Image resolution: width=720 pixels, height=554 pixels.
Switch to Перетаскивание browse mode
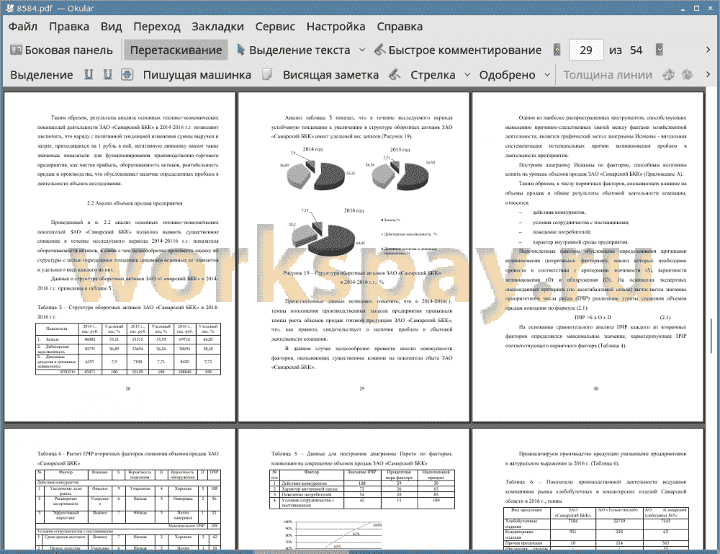[176, 50]
